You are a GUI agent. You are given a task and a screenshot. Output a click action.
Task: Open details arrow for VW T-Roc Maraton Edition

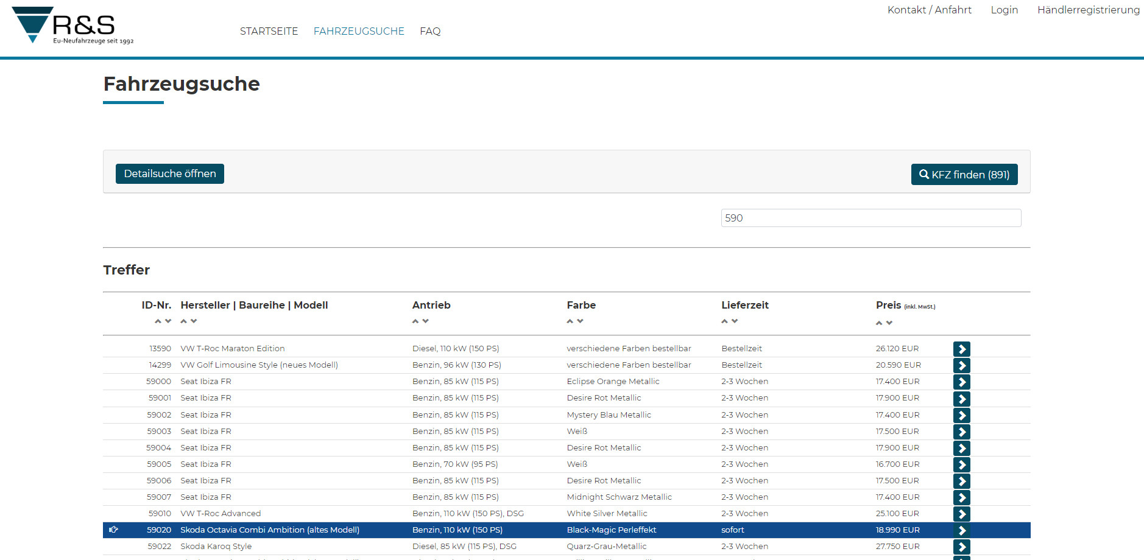pyautogui.click(x=961, y=349)
